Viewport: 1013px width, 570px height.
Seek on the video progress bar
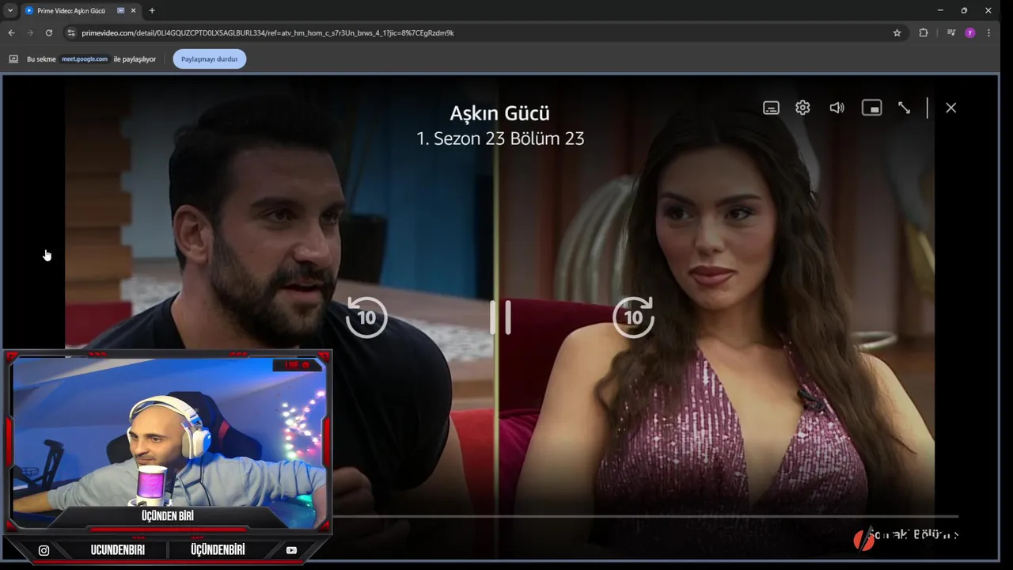pyautogui.click(x=645, y=516)
